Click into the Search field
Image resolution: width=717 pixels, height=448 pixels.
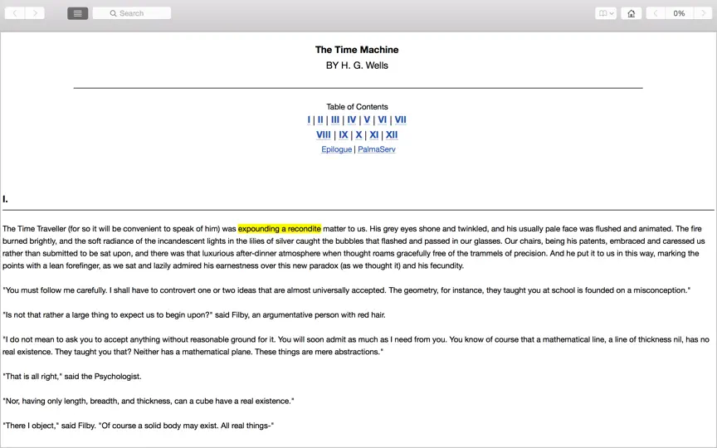pyautogui.click(x=132, y=13)
